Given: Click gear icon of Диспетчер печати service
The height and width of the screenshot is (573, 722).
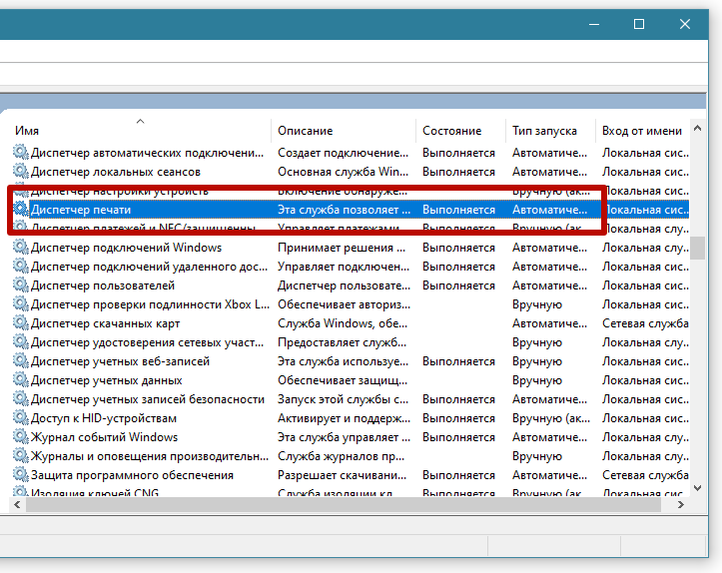Looking at the screenshot, I should (20, 210).
